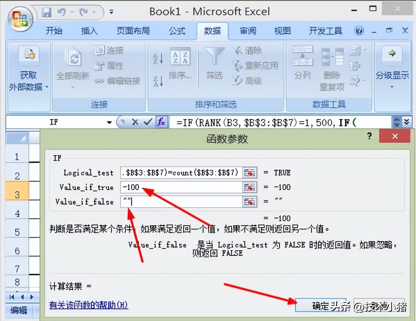Image resolution: width=416 pixels, height=321 pixels.
Task: Open workbook 连接 option
Action: click(109, 50)
